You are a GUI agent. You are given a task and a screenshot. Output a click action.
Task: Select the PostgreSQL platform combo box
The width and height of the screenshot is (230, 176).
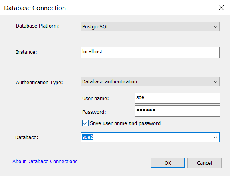150,26
